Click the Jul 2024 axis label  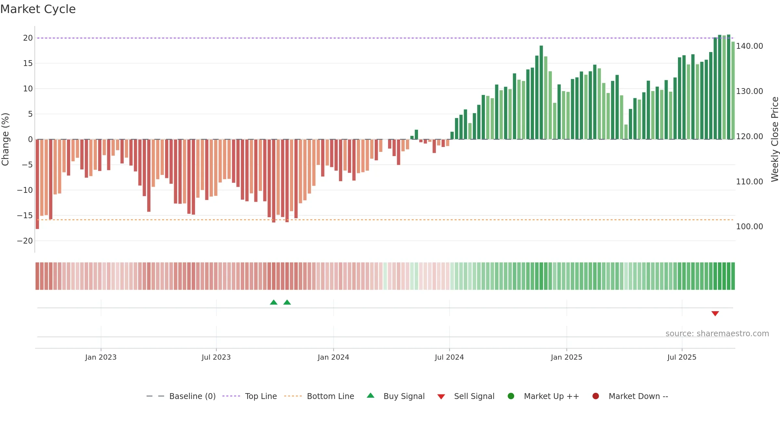449,357
